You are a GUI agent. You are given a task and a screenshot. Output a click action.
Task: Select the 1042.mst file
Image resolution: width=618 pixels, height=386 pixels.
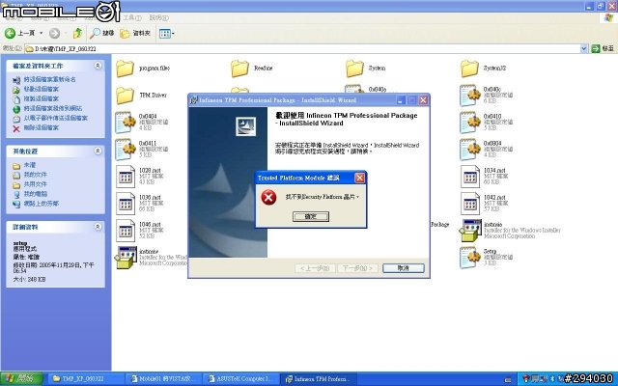click(x=485, y=203)
